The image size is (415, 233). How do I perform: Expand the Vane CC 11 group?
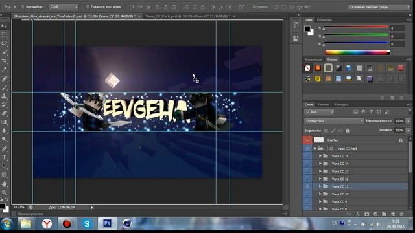coord(320,186)
